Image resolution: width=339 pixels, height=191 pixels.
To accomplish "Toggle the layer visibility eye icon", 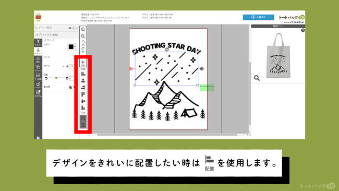I will [70, 28].
